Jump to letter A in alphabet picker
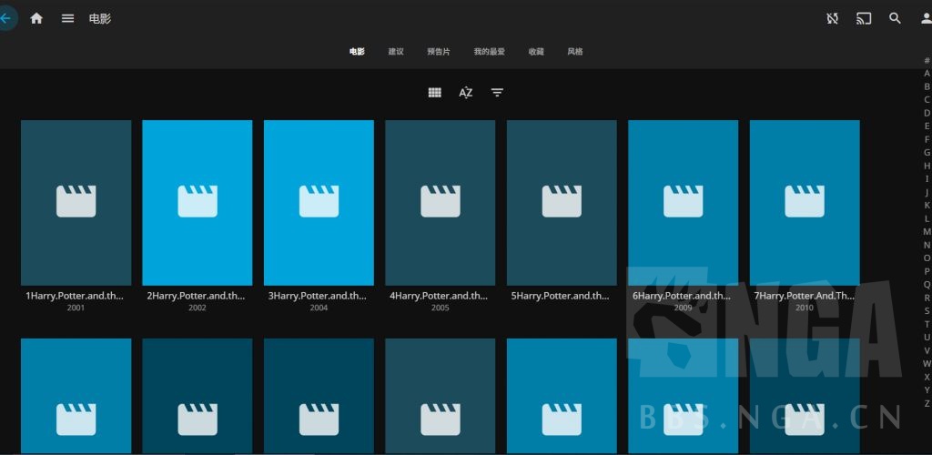 point(927,73)
